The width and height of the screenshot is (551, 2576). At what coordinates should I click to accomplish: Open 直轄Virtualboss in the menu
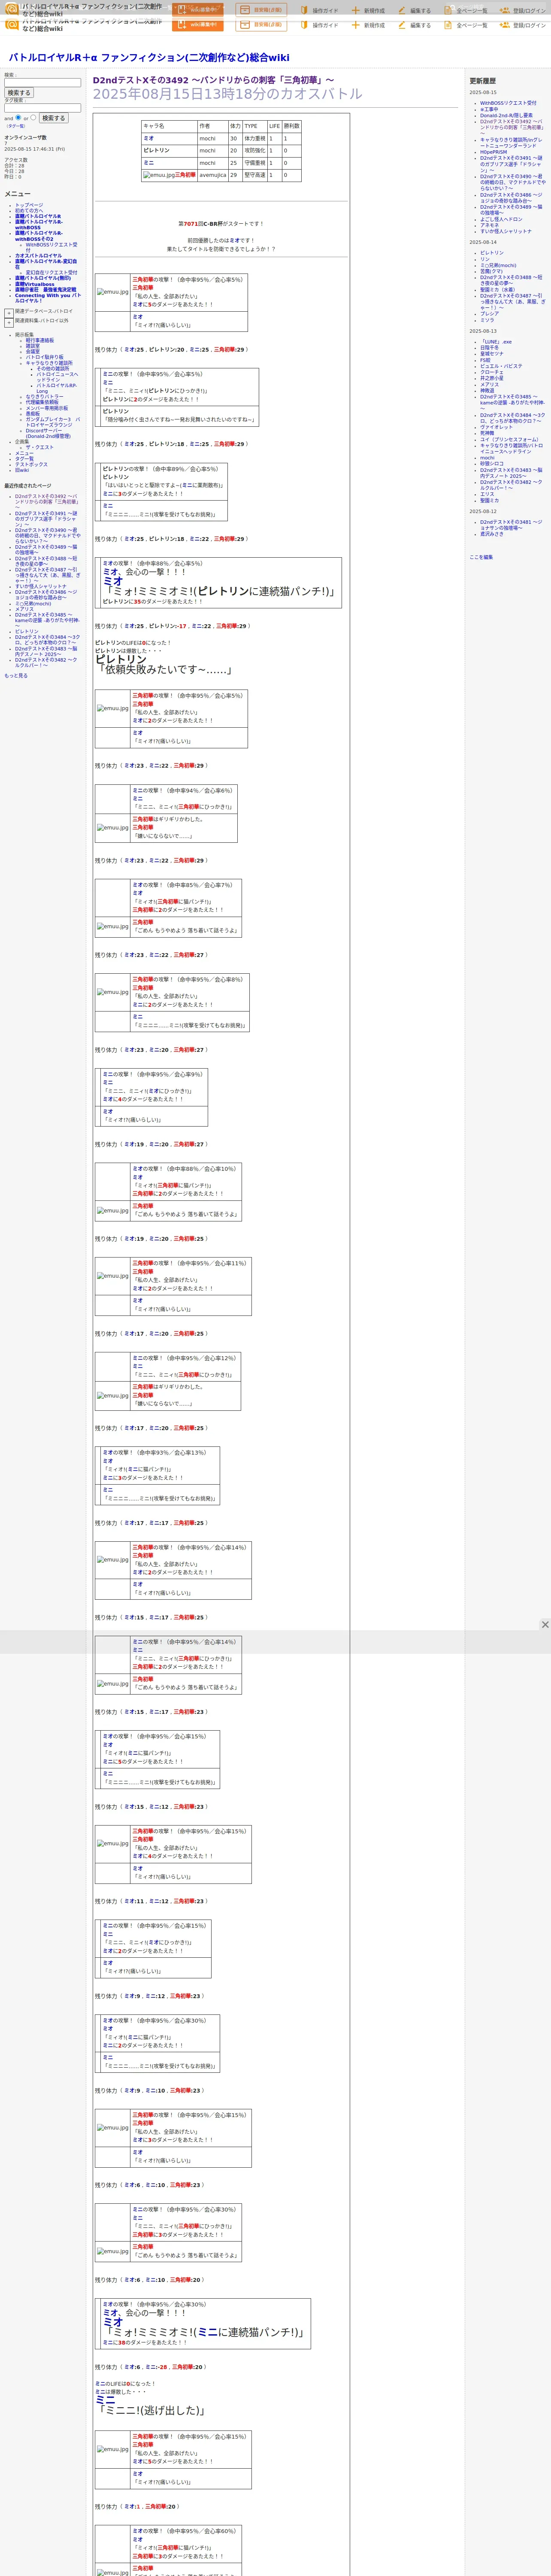pos(35,284)
